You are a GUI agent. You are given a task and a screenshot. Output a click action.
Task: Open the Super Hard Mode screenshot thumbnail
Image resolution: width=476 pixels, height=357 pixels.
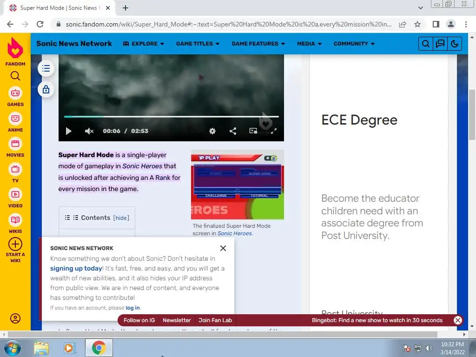tap(238, 185)
